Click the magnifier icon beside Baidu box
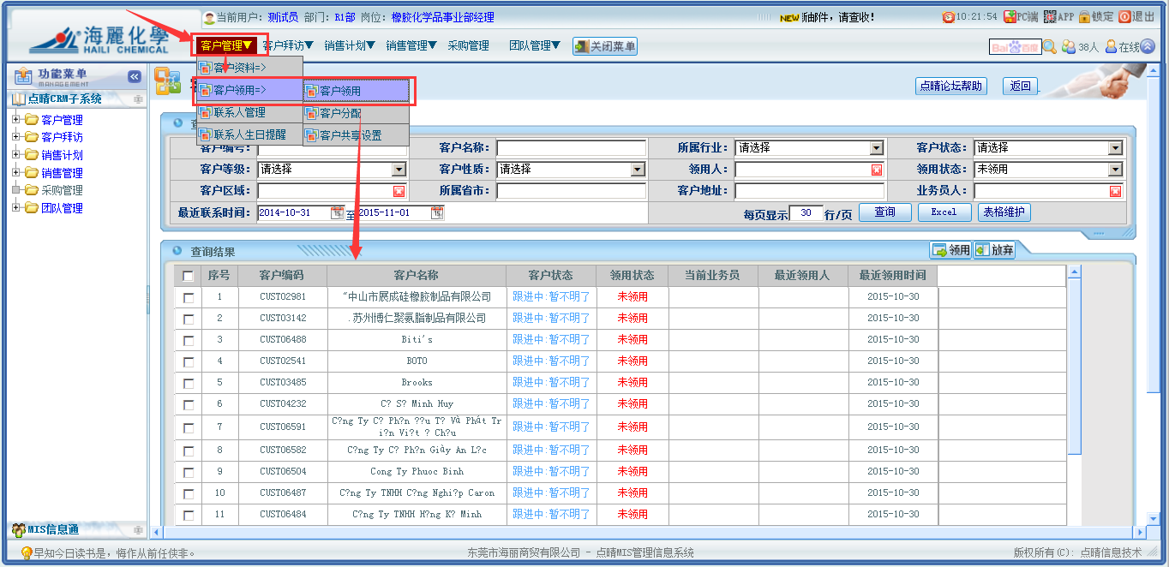 1049,47
